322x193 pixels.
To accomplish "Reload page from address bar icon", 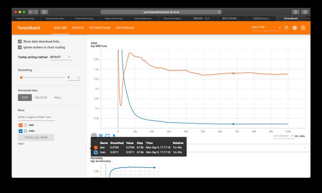I will click(219, 12).
